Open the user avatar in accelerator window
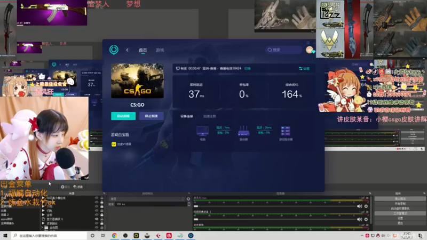The width and height of the screenshot is (427, 240). click(x=310, y=50)
